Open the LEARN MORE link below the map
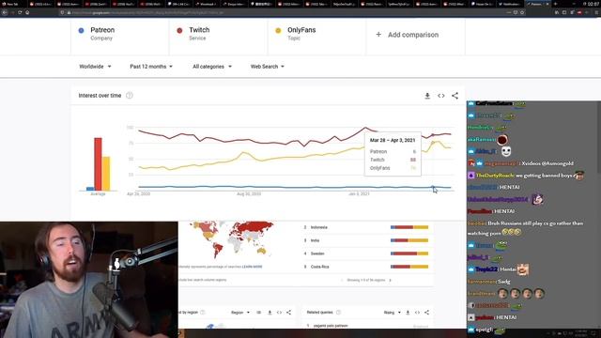The height and width of the screenshot is (338, 601). coord(253,267)
